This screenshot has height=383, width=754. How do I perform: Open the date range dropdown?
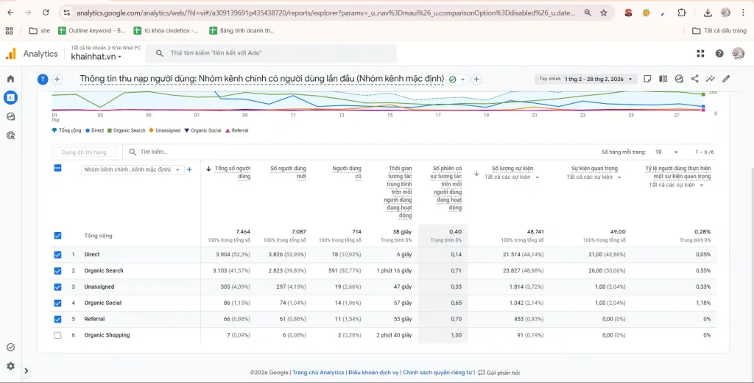point(586,79)
